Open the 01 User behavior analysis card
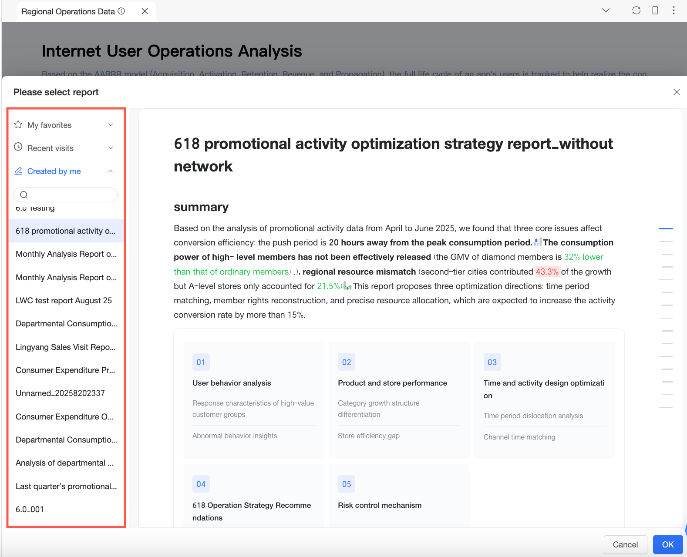The image size is (687, 557). pos(253,400)
